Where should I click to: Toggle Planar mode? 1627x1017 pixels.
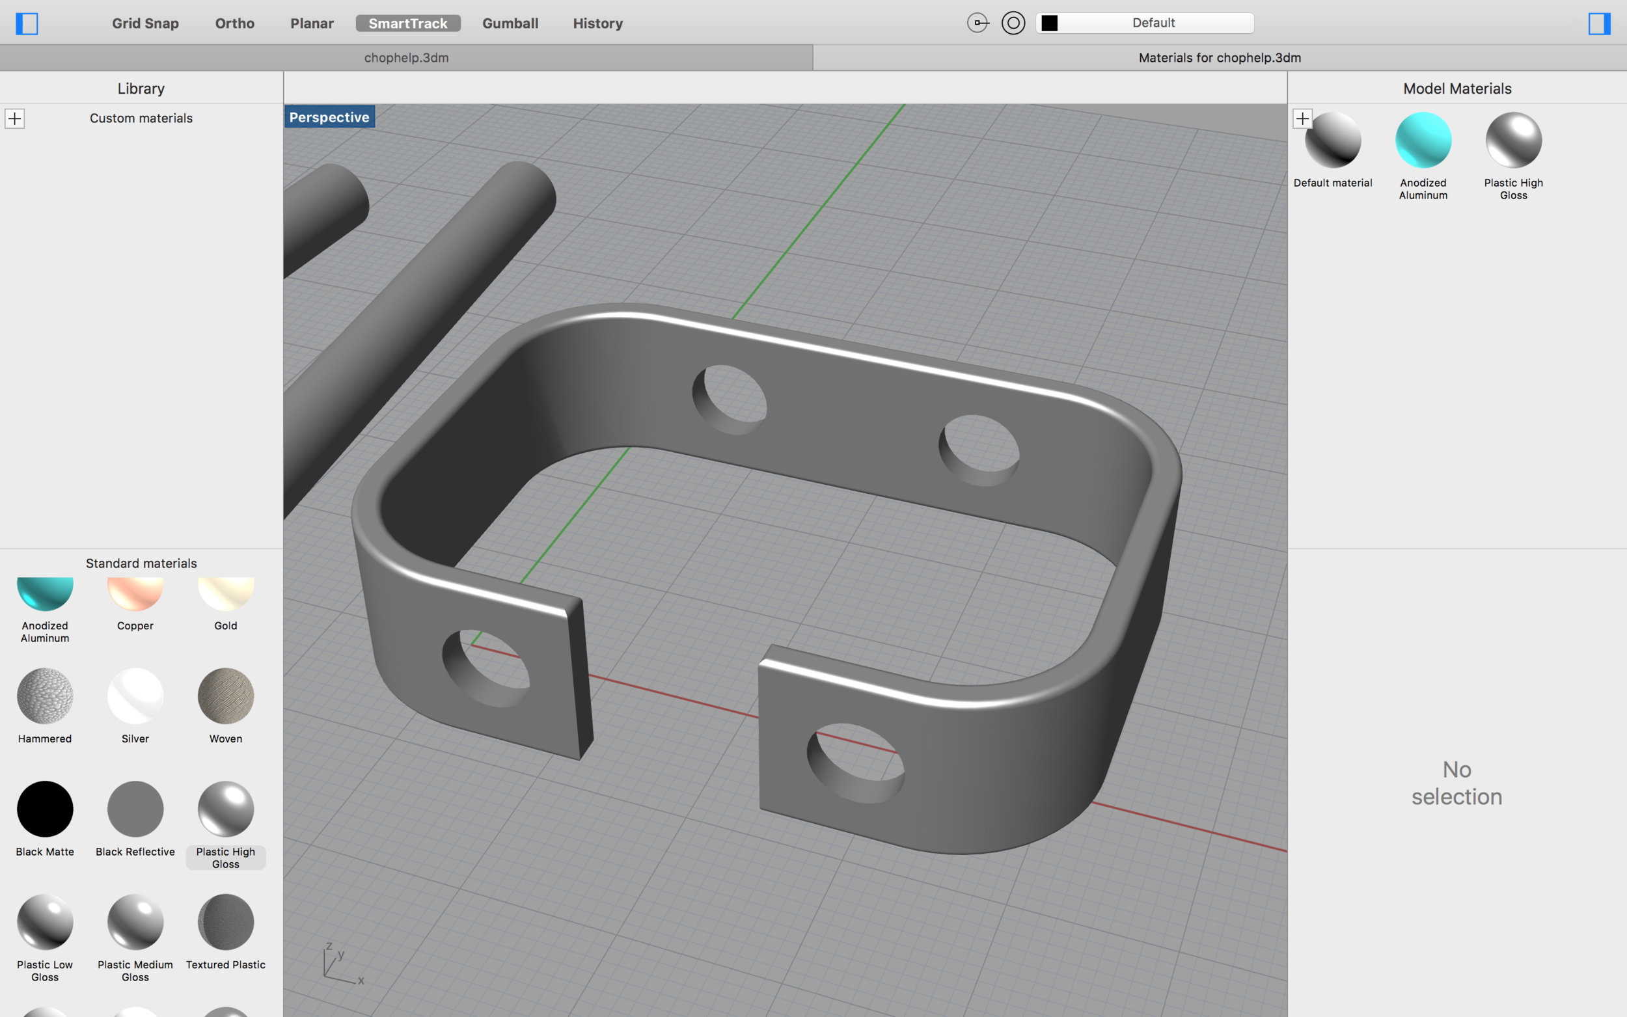click(x=312, y=23)
